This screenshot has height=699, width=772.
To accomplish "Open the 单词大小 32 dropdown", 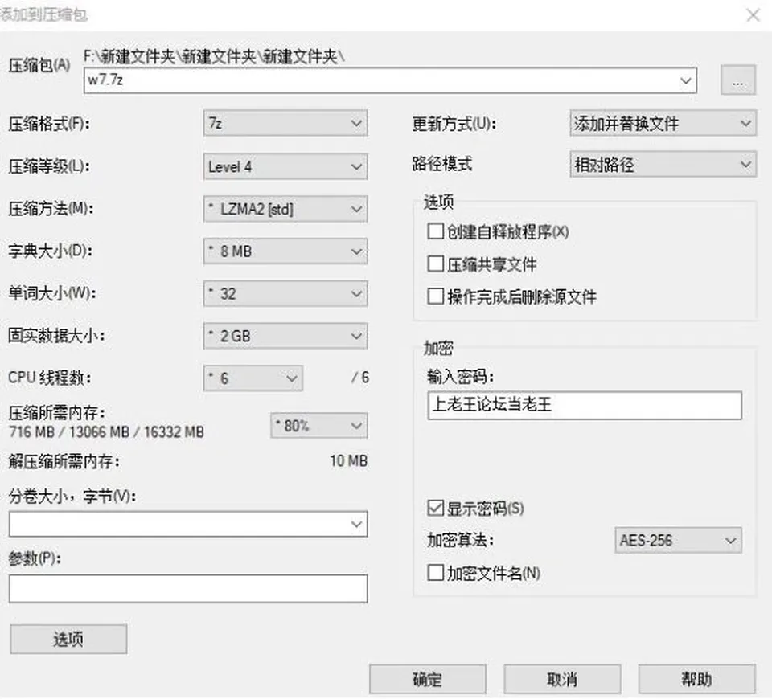I will click(285, 294).
